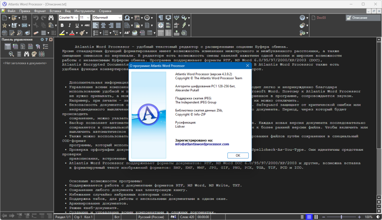Click the magnifier icon in control panel

[x=11, y=54]
